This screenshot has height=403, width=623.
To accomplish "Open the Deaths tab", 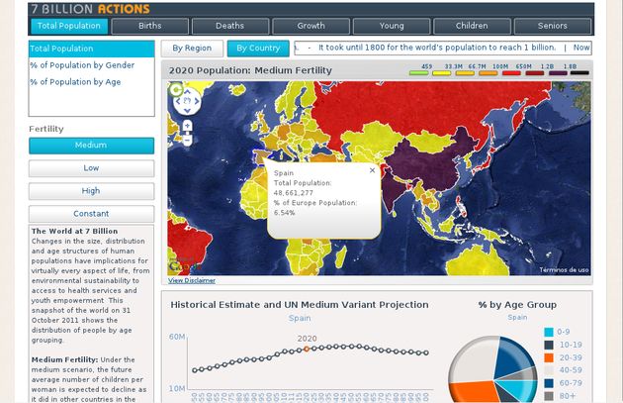I will [230, 26].
